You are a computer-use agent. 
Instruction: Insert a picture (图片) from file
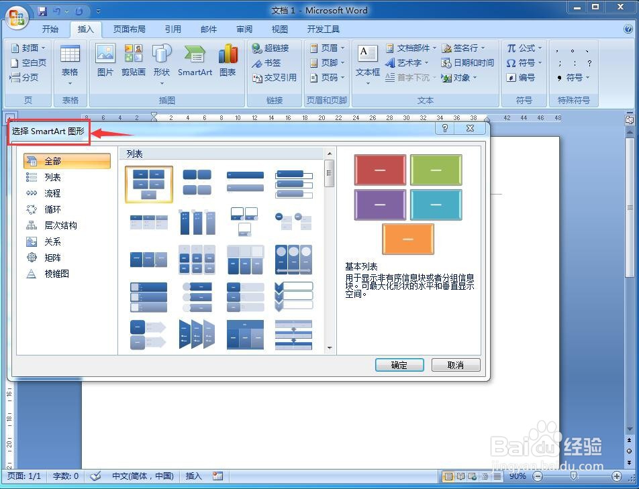[105, 60]
